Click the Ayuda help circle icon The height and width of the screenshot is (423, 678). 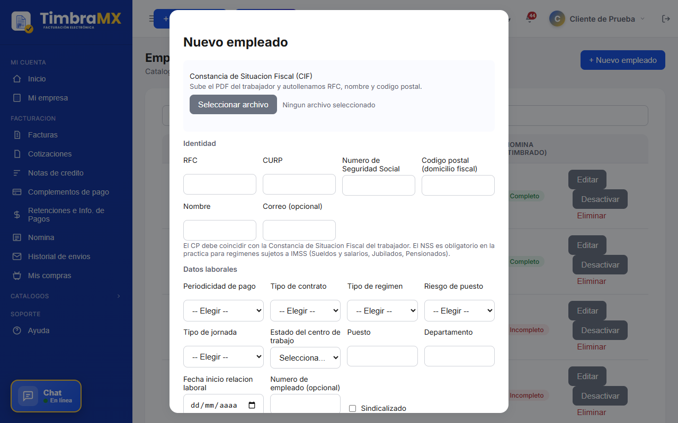pyautogui.click(x=17, y=330)
